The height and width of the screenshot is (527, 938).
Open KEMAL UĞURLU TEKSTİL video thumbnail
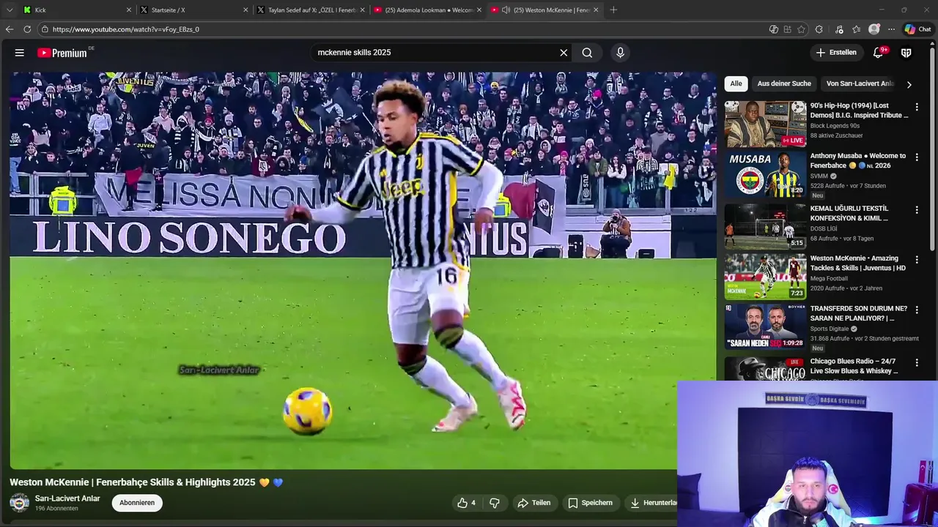[765, 225]
